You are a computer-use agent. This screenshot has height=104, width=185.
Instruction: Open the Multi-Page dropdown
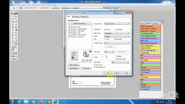[x=109, y=52]
